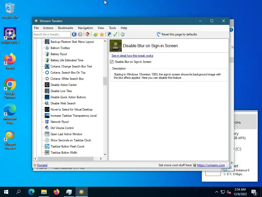This screenshot has height=197, width=262.
Task: Select Battery Life Estimated Time item
Action: (67, 60)
